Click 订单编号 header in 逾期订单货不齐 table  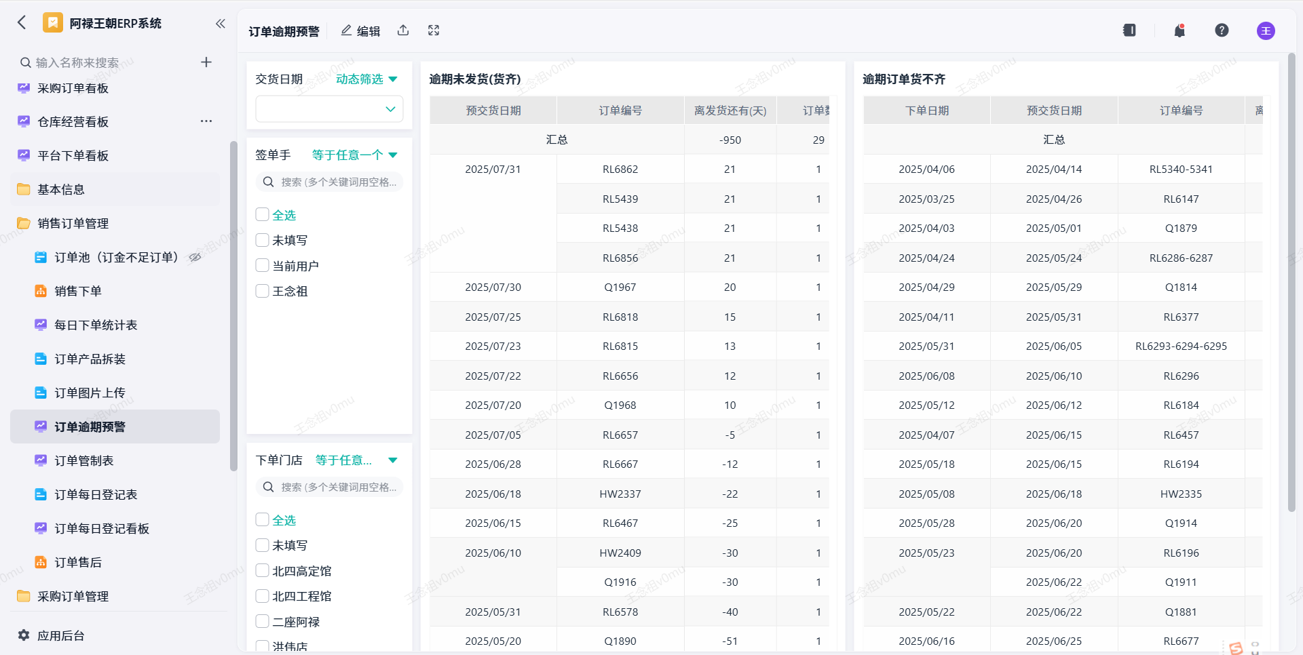1181,111
